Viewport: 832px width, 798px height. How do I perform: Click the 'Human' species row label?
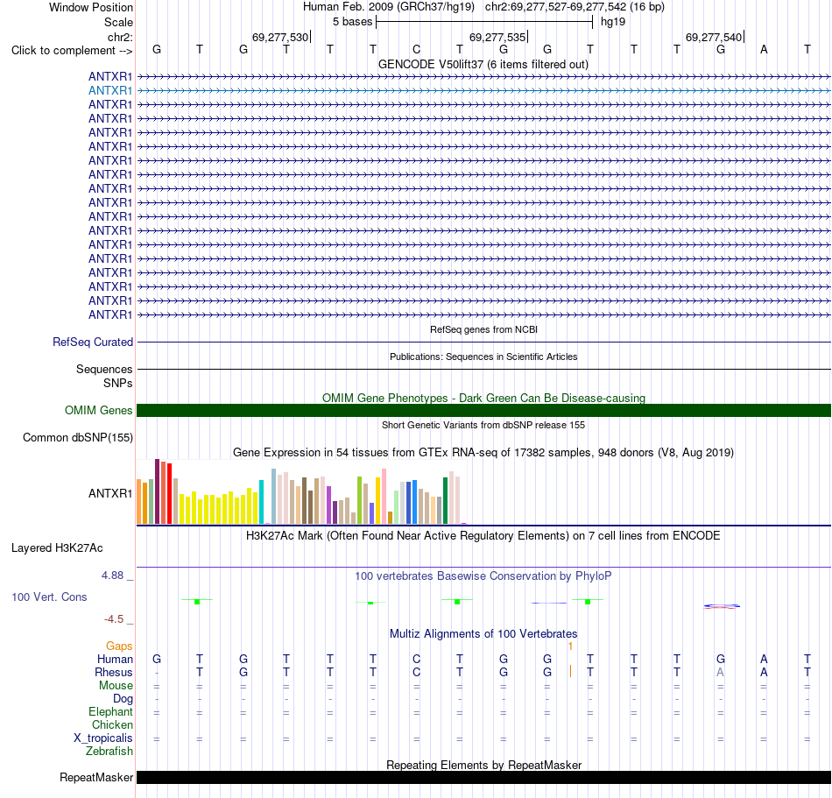click(115, 659)
